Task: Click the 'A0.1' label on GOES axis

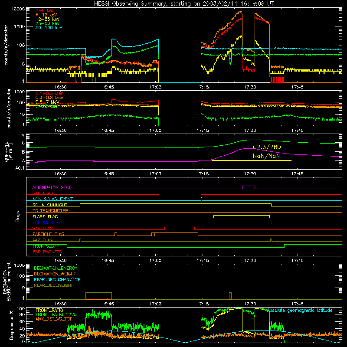Action: coord(20,168)
